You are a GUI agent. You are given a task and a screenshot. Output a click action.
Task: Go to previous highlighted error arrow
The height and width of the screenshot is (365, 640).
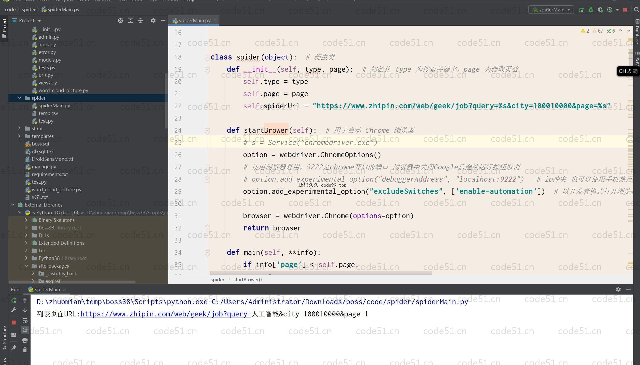click(x=621, y=31)
